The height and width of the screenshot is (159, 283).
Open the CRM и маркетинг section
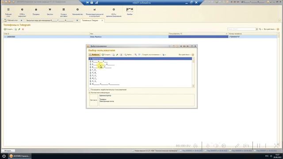22,12
